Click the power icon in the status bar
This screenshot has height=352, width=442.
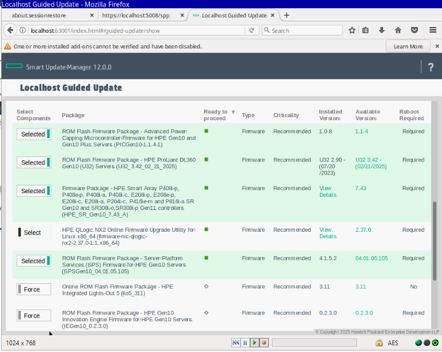[x=435, y=343]
